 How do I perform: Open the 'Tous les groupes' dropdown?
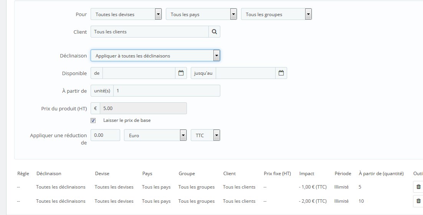tap(276, 14)
